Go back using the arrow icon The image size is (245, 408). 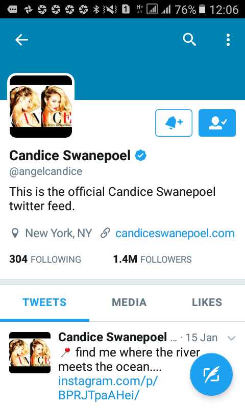[x=21, y=40]
